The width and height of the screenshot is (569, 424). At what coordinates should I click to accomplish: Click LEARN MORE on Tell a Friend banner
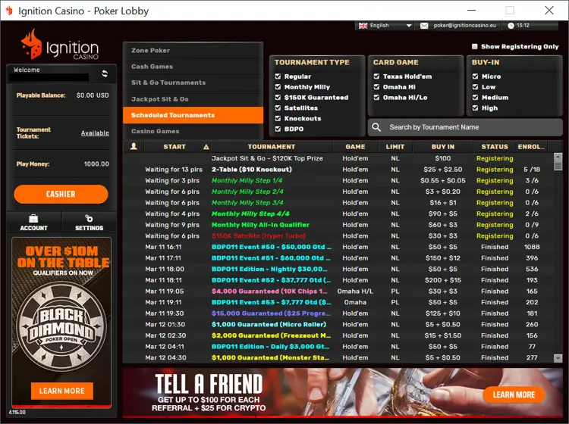tap(514, 394)
